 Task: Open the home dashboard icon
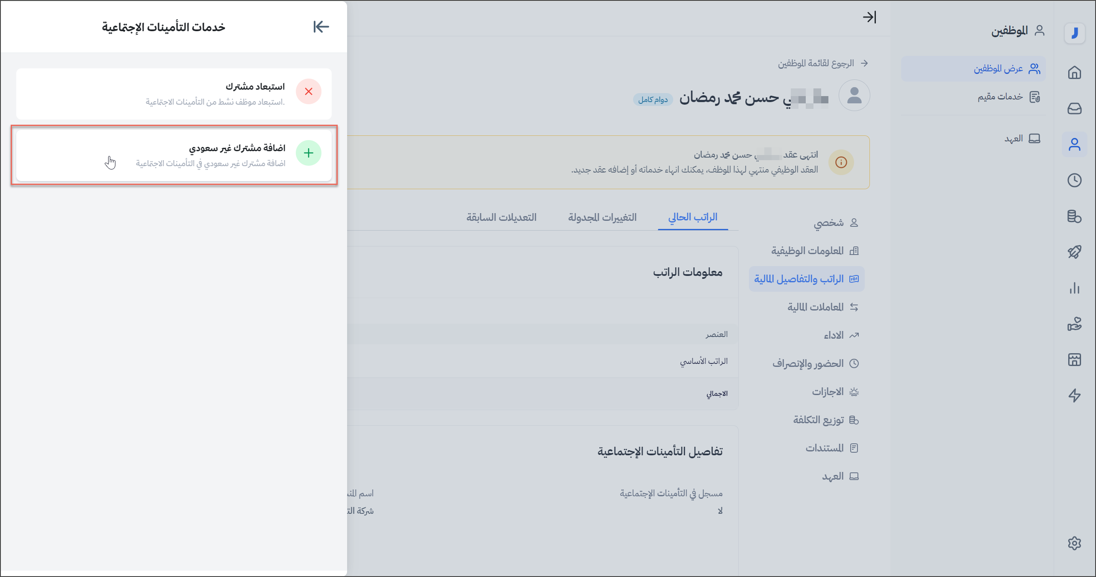tap(1075, 73)
